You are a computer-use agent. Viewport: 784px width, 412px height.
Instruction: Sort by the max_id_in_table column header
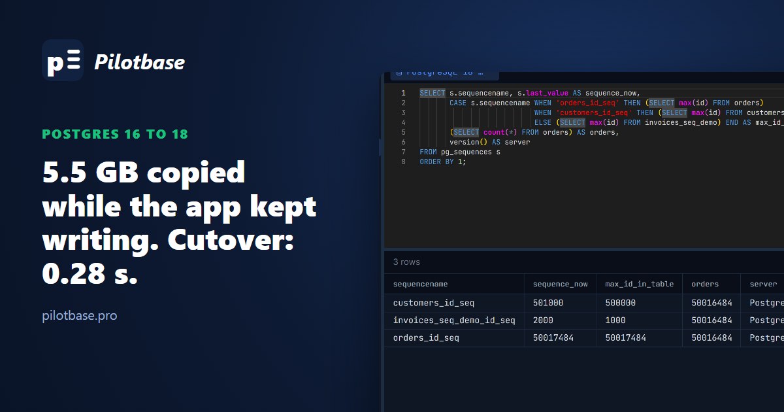[639, 284]
